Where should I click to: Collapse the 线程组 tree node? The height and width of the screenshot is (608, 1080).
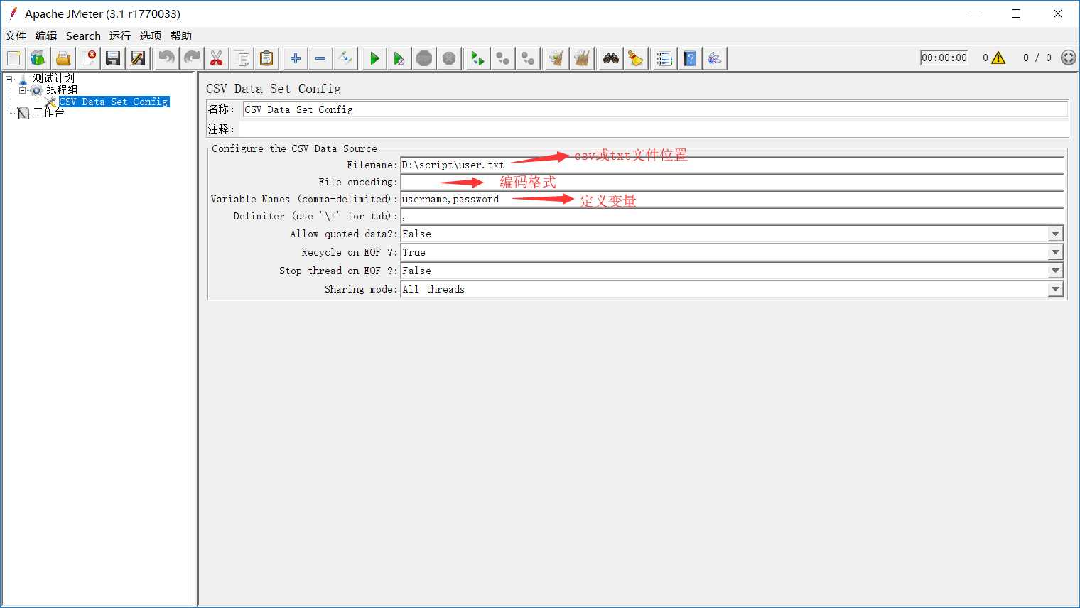22,90
